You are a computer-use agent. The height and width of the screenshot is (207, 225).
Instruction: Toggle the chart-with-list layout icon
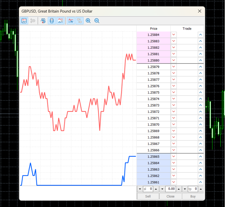click(x=60, y=21)
